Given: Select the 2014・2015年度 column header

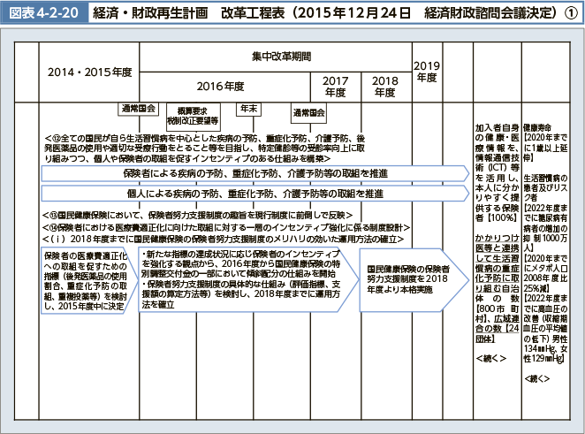Looking at the screenshot, I should click(89, 72).
